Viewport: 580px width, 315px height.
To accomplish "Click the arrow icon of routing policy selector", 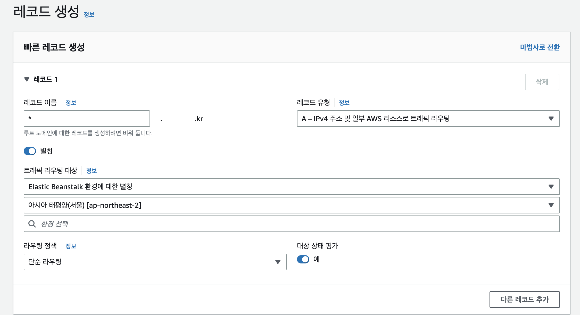I will pos(278,262).
